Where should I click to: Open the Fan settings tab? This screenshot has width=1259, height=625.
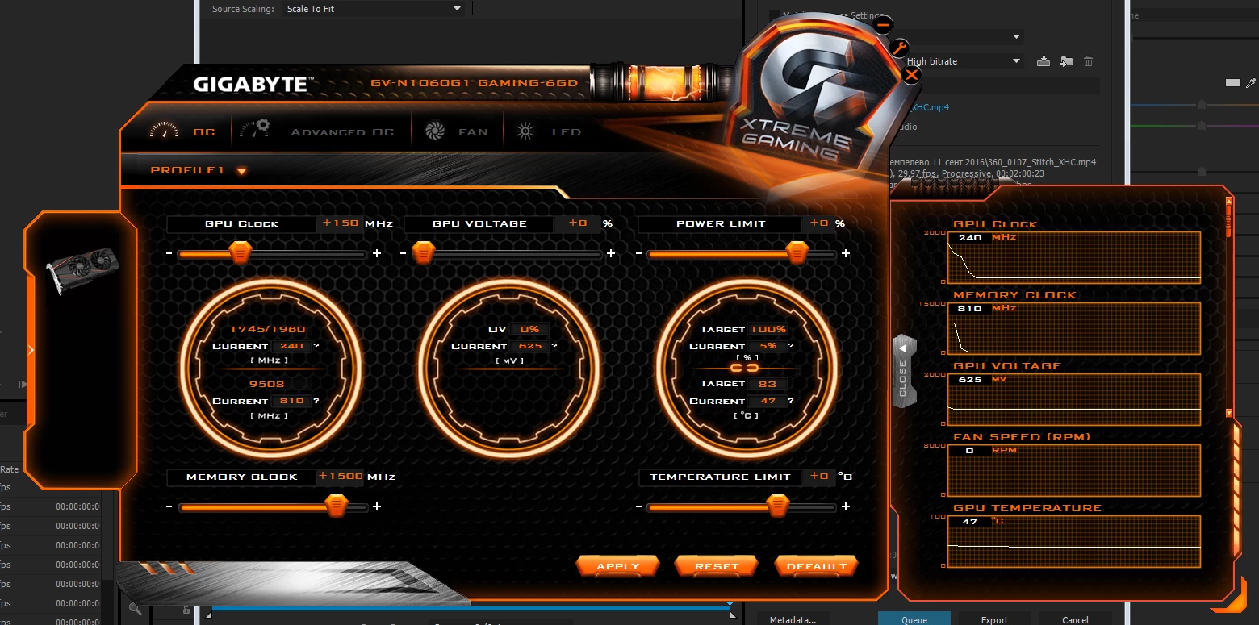(457, 131)
